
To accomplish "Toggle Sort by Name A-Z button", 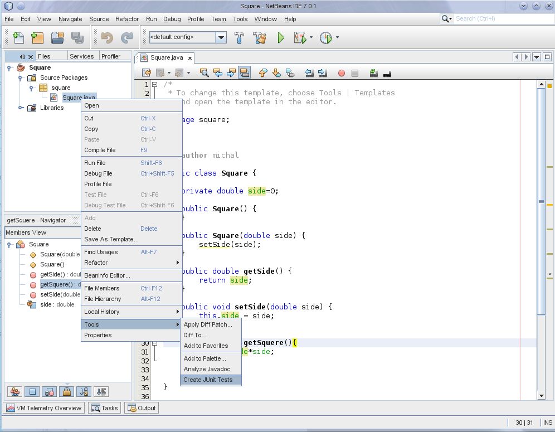I will coord(84,392).
